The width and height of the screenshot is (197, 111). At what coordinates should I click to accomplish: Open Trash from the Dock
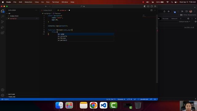coord(138,105)
